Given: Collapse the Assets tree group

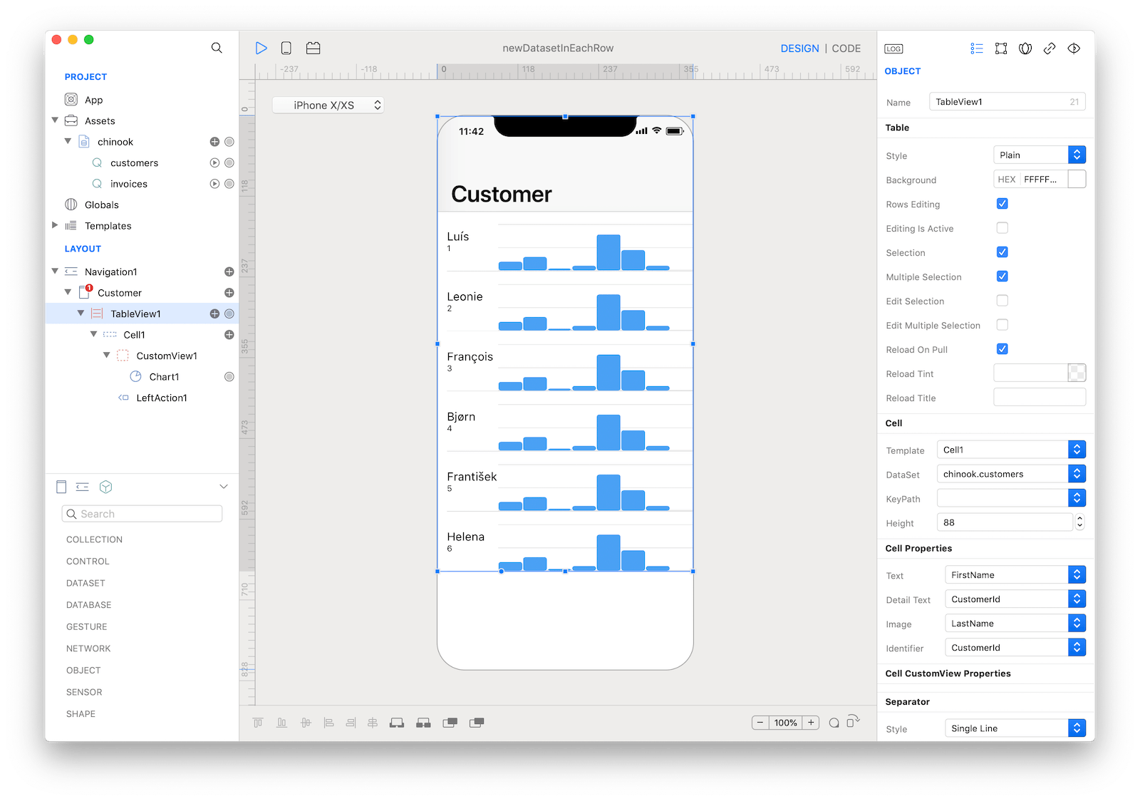Looking at the screenshot, I should [56, 120].
